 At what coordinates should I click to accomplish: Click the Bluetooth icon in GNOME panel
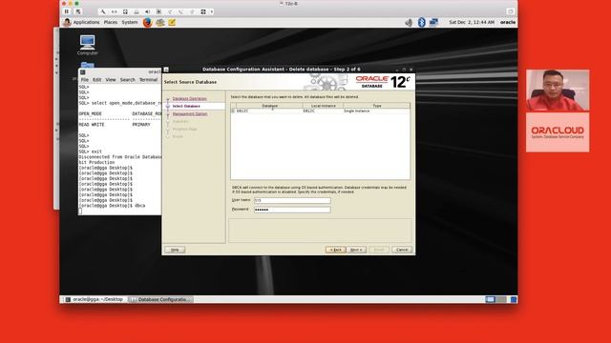421,22
